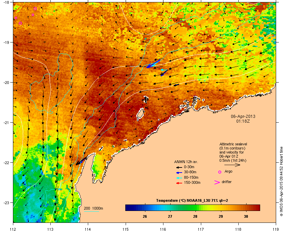286x231 pixels.
Task: Click the longitude axis label 119
Action: (276, 229)
